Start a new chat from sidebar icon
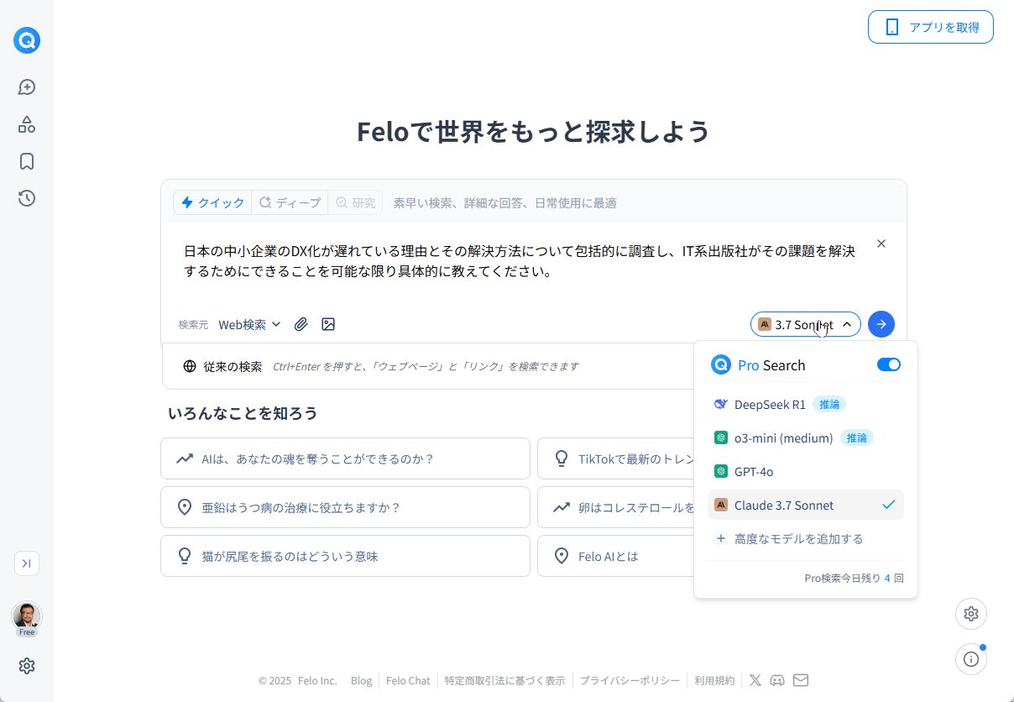 pyautogui.click(x=27, y=87)
